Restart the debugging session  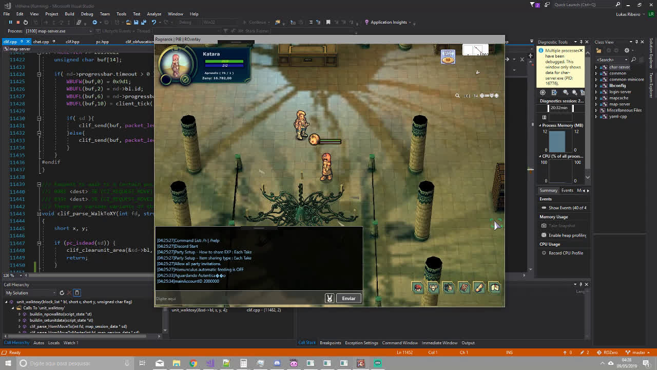(25, 22)
